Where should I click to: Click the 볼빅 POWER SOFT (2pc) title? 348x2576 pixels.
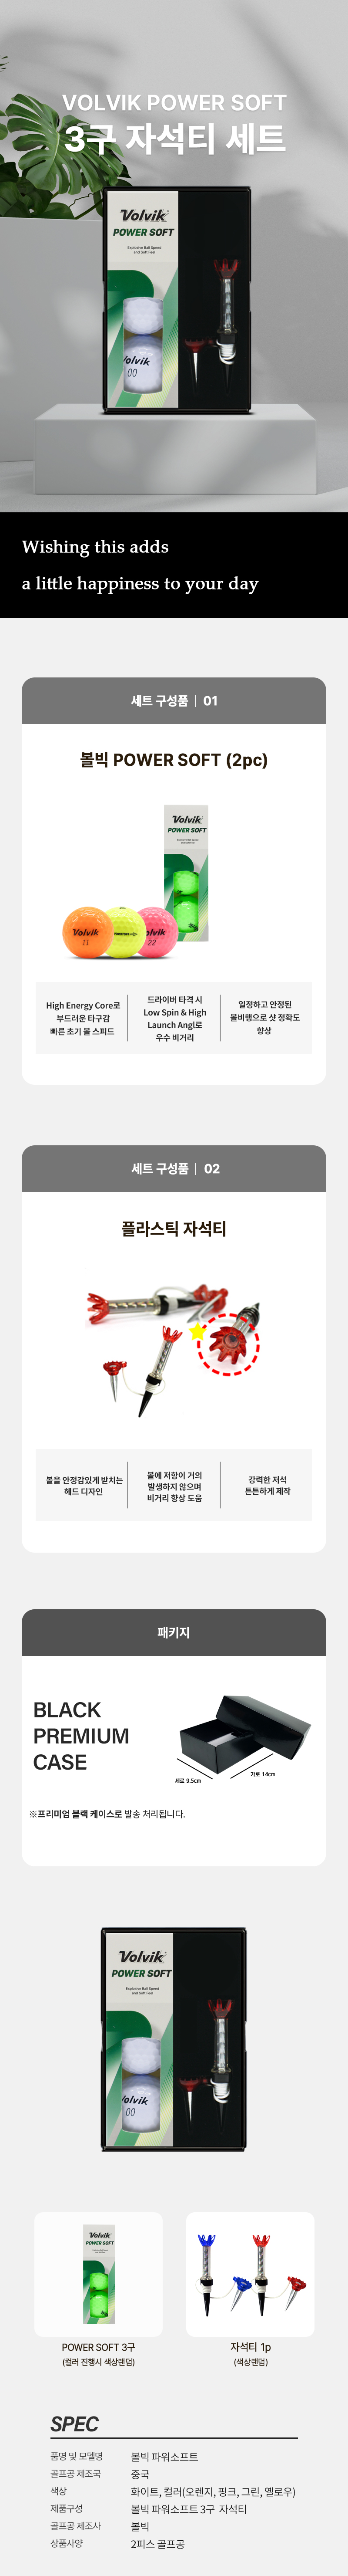(x=174, y=760)
